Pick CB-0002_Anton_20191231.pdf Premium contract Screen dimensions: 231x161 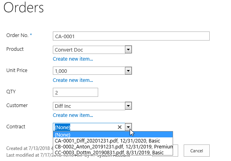[113, 146]
